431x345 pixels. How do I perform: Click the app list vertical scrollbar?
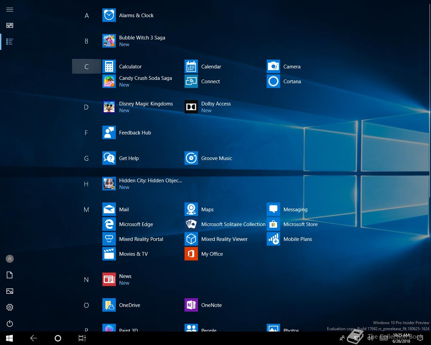click(430, 101)
